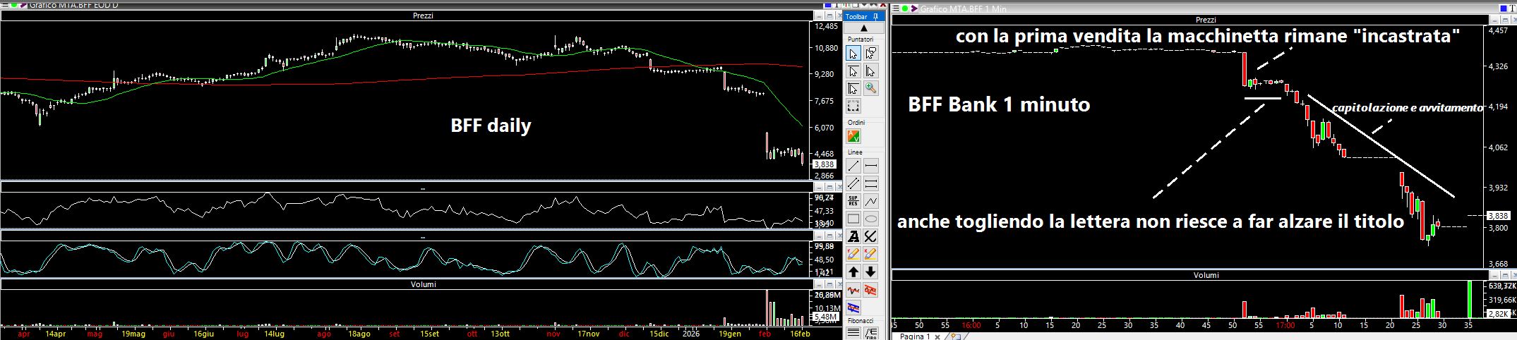
Task: Select the scissors cut-line tool
Action: point(871,236)
